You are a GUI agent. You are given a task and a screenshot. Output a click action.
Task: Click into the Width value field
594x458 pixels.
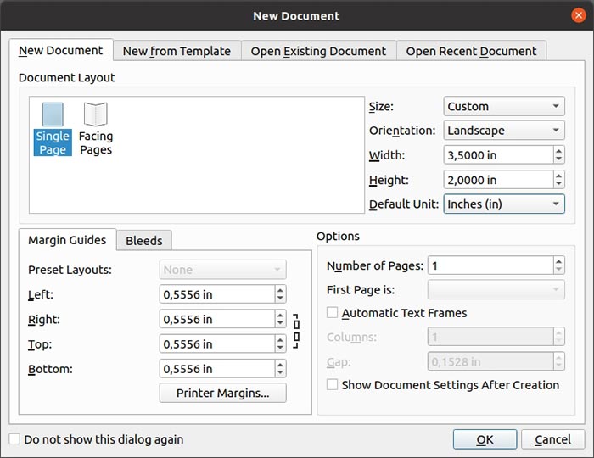(x=499, y=155)
